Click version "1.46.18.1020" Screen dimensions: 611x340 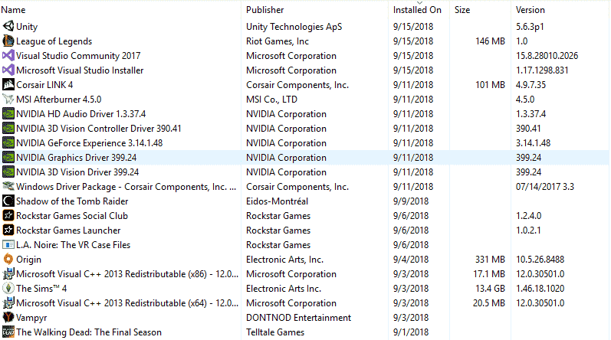540,288
